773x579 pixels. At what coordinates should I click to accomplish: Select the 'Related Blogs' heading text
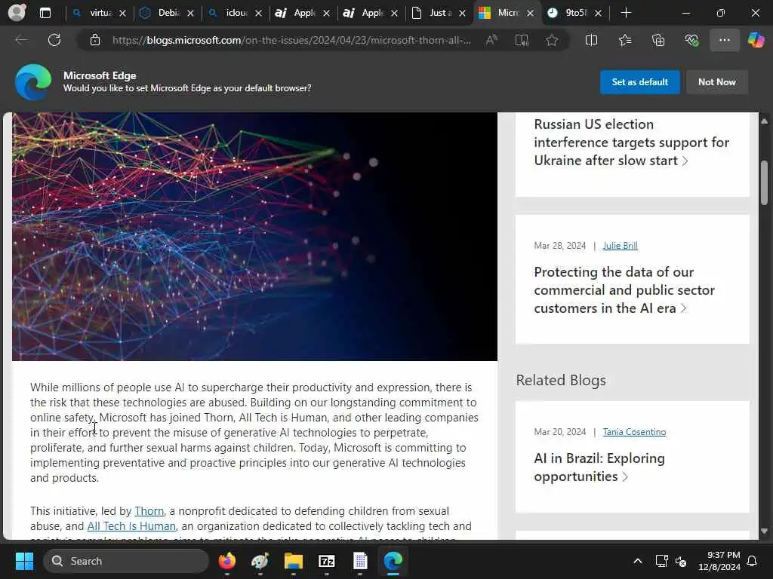561,381
